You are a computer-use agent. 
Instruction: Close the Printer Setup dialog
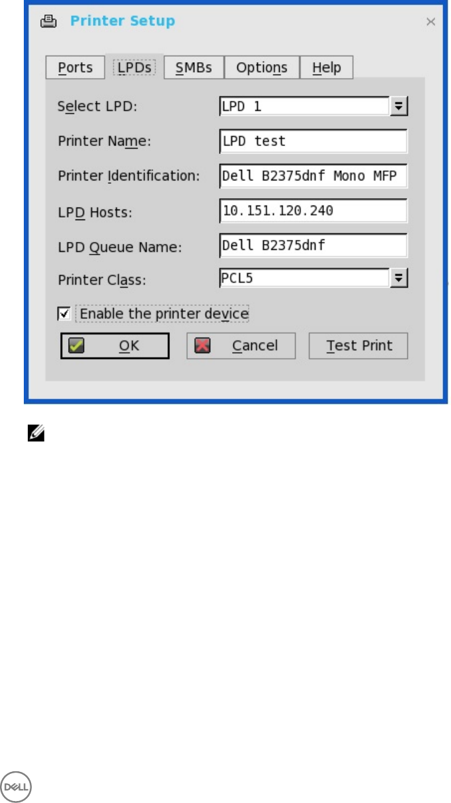430,22
